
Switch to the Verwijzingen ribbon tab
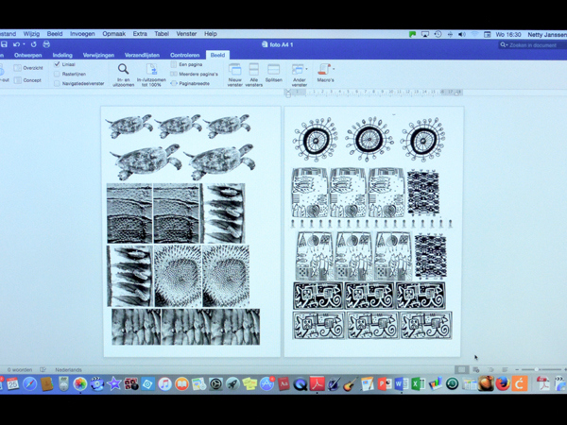(98, 56)
